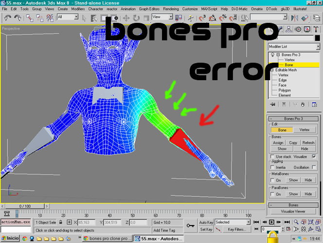The height and width of the screenshot is (243, 323).
Task: Click Zoom viewport navigation icon
Action: [296, 222]
